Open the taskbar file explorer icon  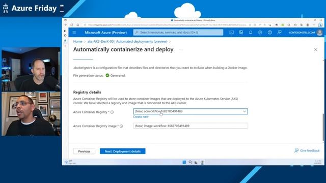point(196,162)
